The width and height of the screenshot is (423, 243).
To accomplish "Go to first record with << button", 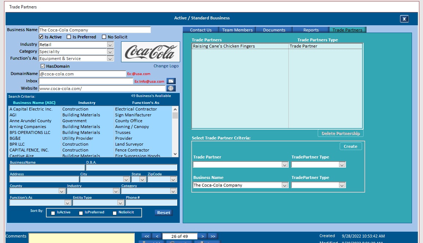I will point(146,236).
